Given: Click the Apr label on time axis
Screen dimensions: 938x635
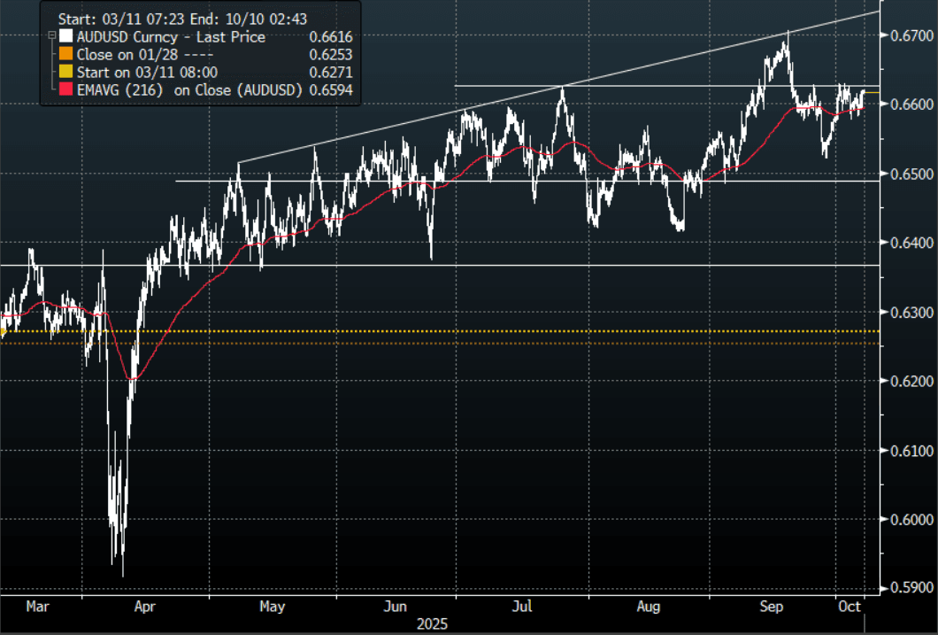Looking at the screenshot, I should click(144, 608).
